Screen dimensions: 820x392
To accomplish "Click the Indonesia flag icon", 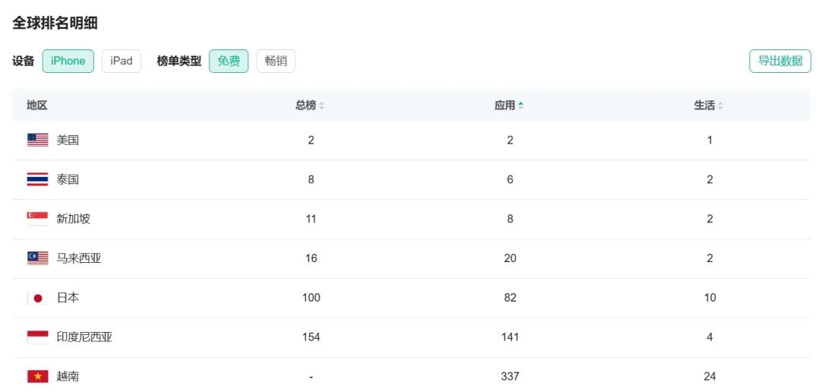I will pos(38,337).
